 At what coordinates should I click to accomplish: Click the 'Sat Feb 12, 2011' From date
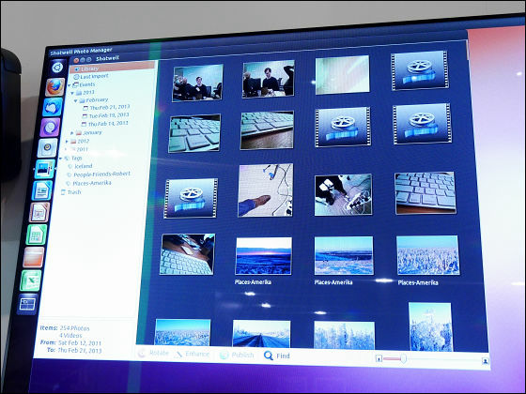[80, 342]
